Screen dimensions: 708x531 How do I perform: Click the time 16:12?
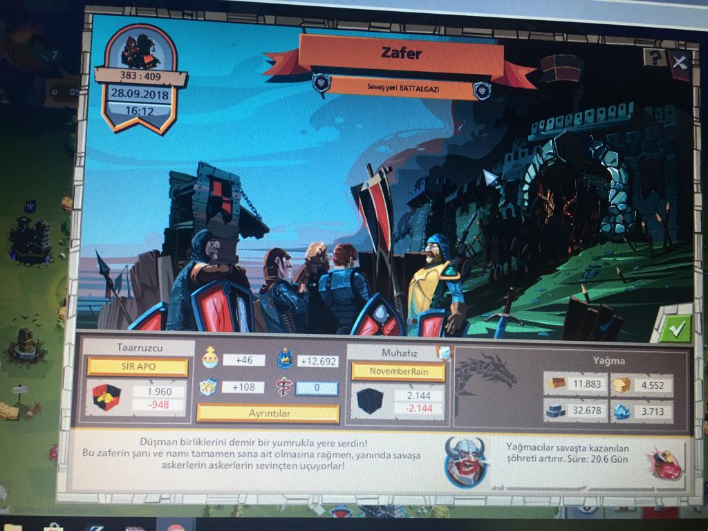(139, 111)
